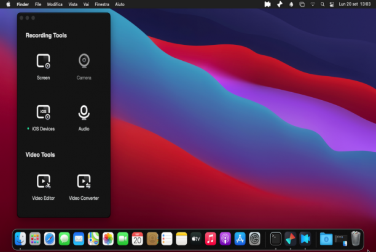The image size is (376, 252).
Task: Open the Wi-Fi status menu
Action: click(x=313, y=4)
